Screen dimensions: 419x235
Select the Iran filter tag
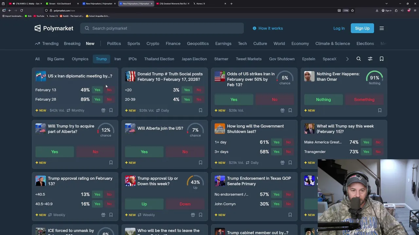118,59
